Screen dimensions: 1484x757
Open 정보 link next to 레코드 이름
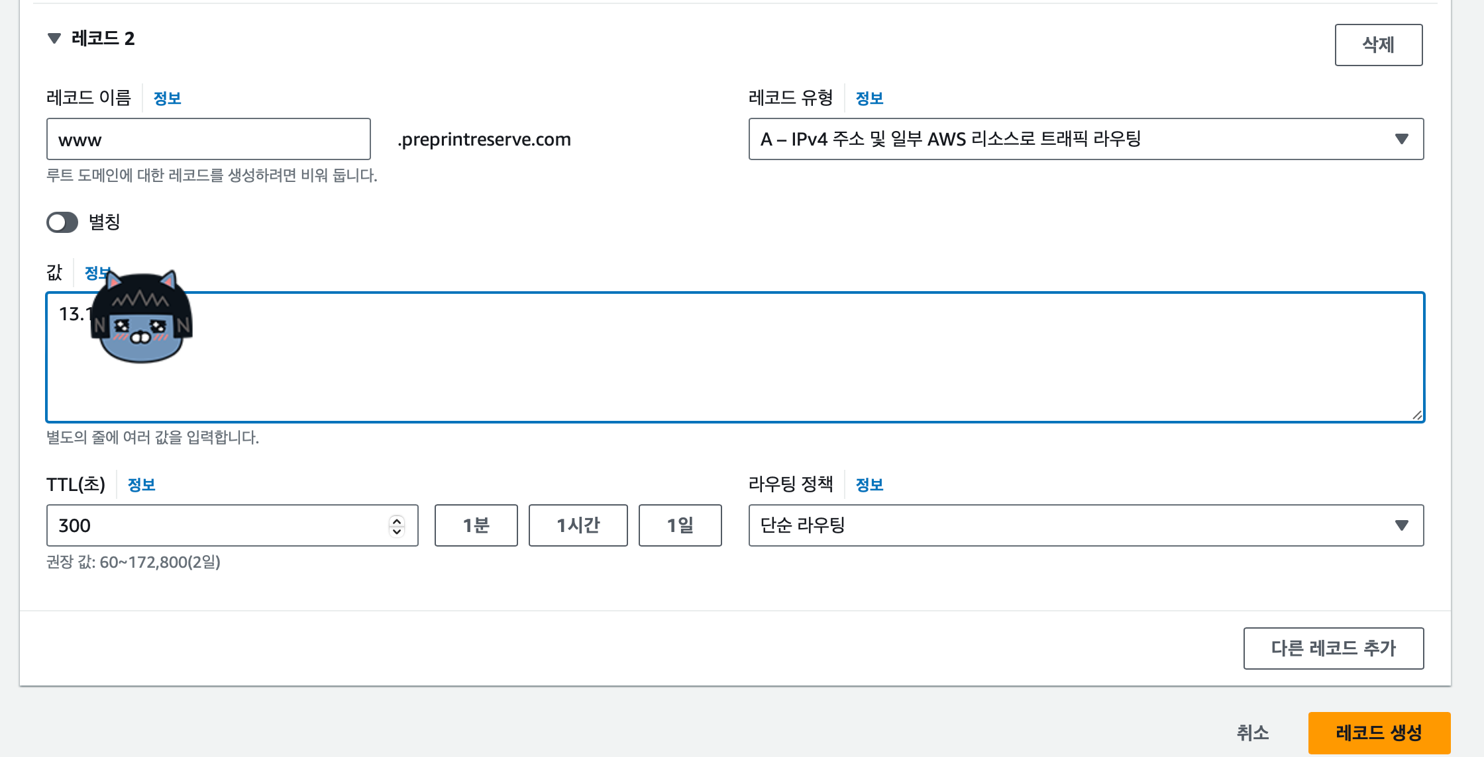[x=167, y=99]
